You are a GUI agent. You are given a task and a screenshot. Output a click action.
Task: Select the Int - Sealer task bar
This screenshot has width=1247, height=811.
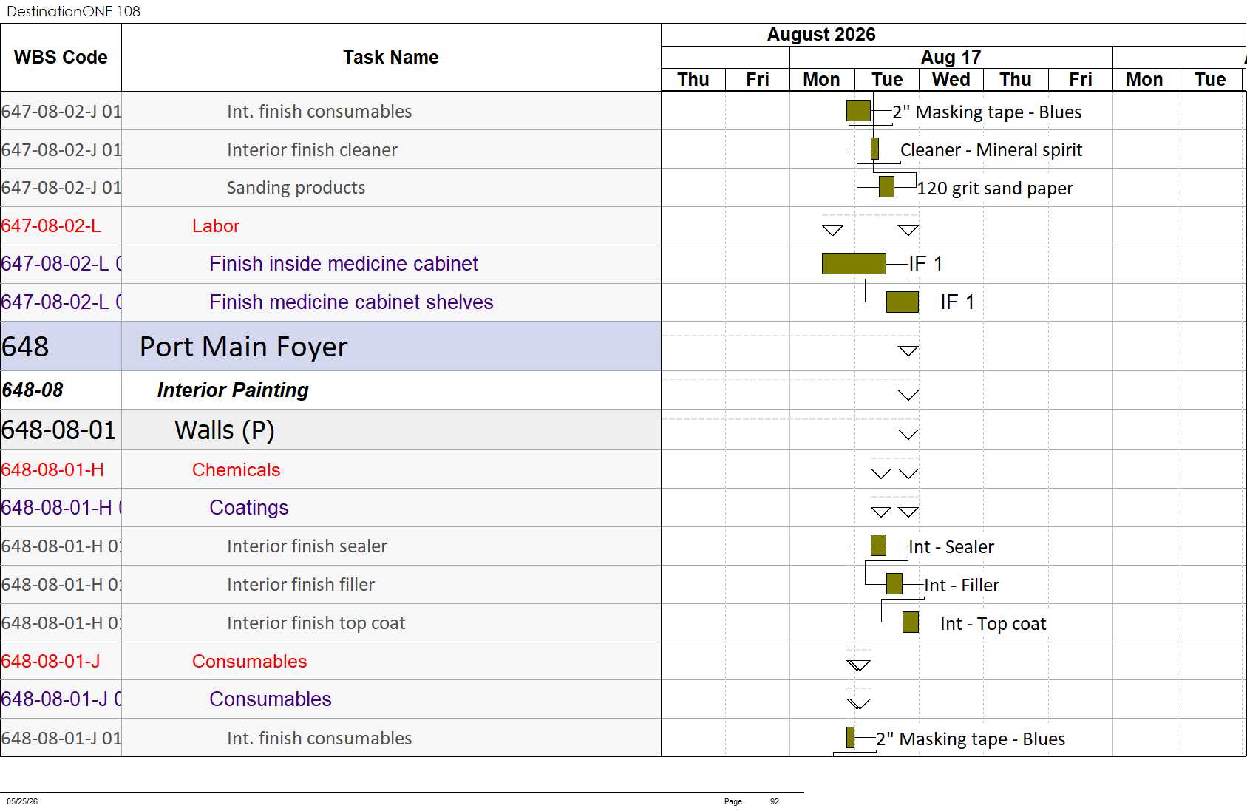pyautogui.click(x=878, y=546)
